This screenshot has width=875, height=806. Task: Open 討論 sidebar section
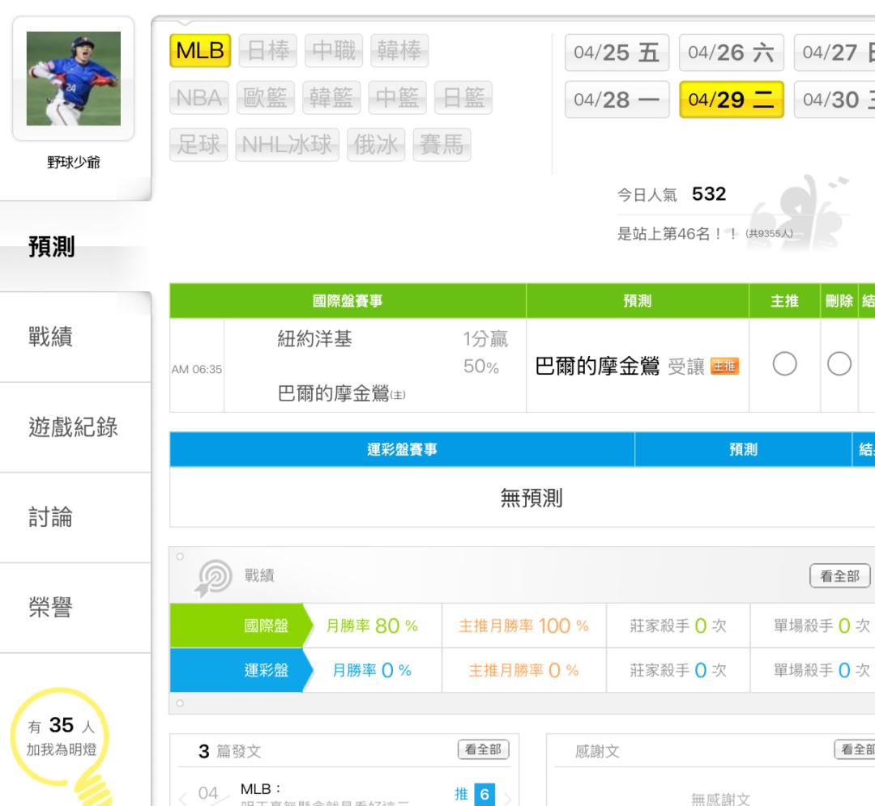pos(75,518)
